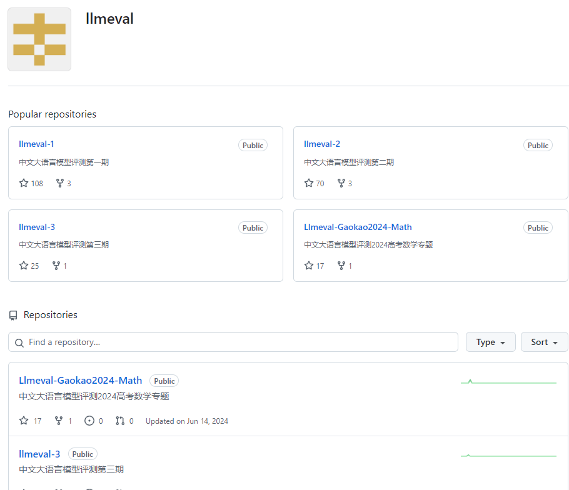This screenshot has width=569, height=490.
Task: Click fork icon in Llmeval-Gaokao2024-Math list row
Action: [x=59, y=421]
